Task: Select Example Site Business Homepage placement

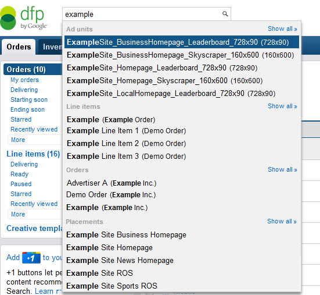Action: (182, 235)
